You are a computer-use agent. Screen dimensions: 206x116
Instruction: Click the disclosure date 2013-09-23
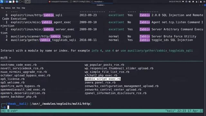click(88, 15)
